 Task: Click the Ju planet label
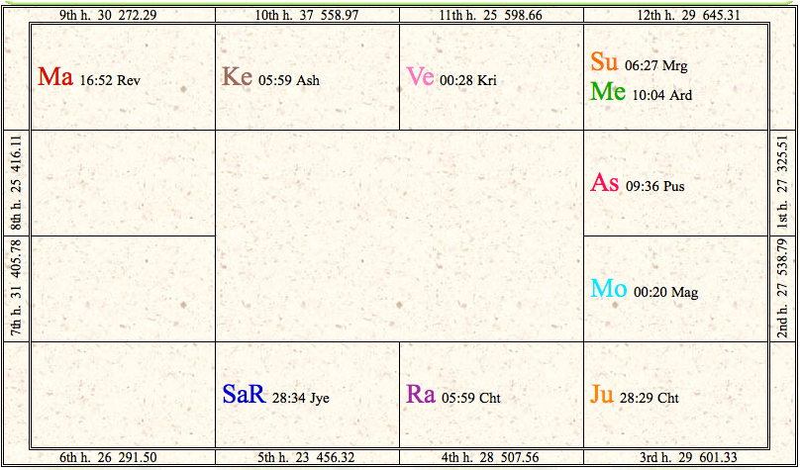(602, 394)
